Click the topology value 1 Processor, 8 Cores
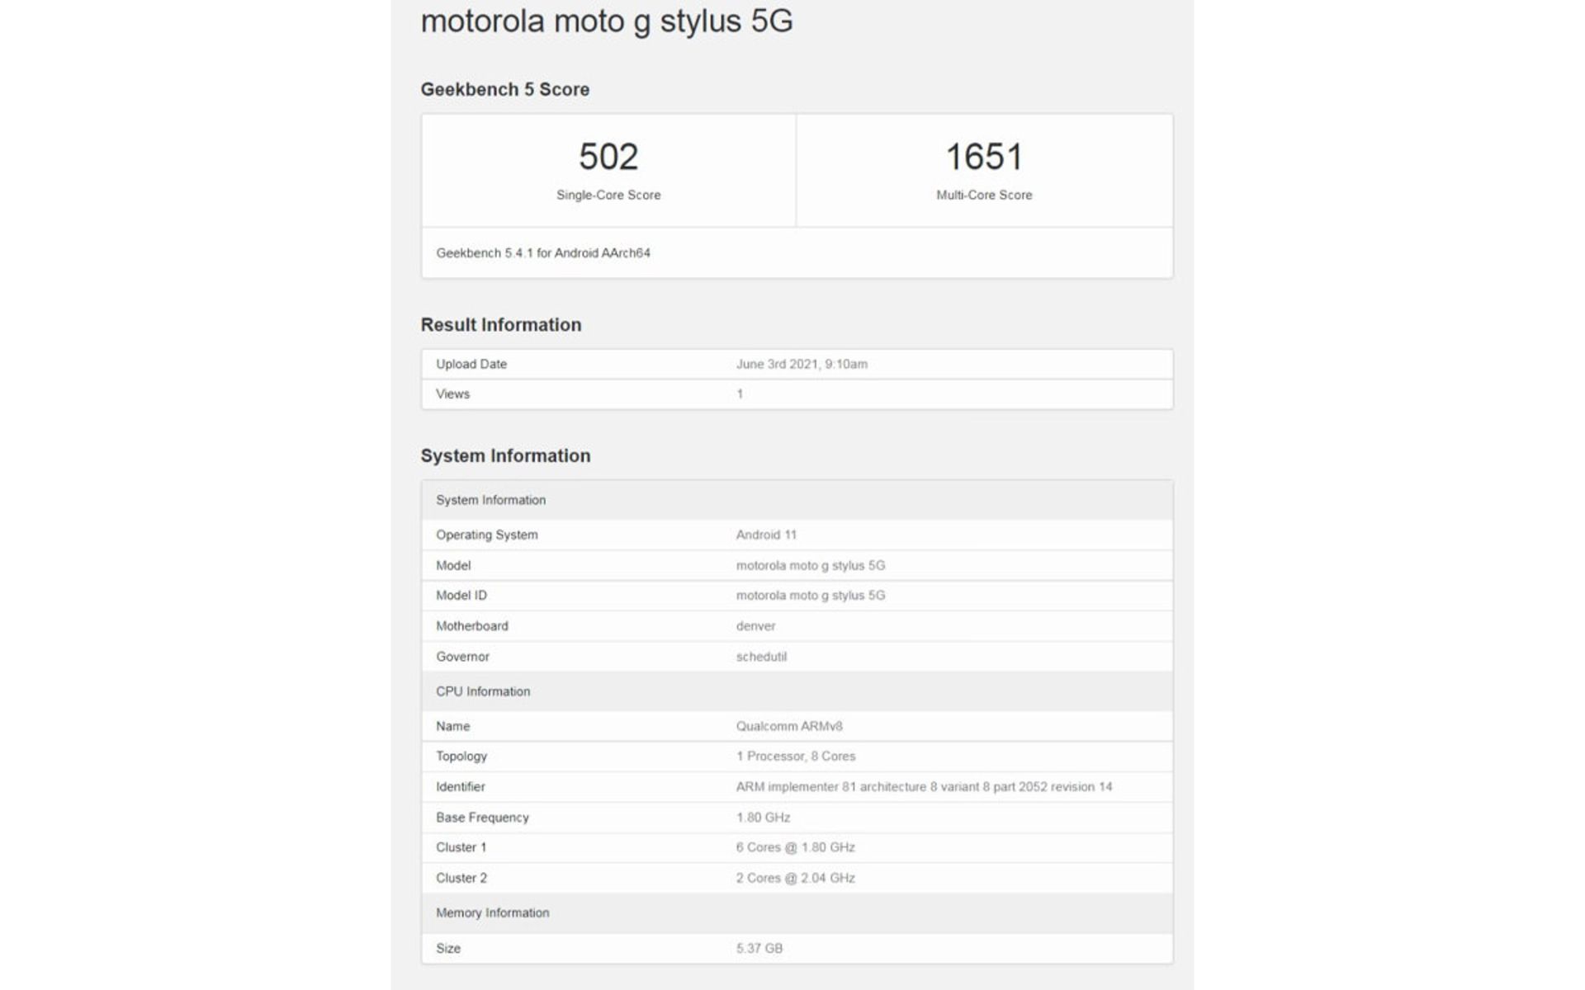The width and height of the screenshot is (1585, 990). 795,757
